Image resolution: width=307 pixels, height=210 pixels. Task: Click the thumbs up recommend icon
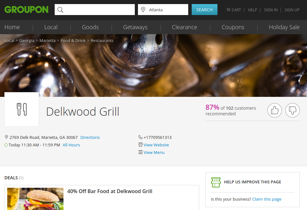click(x=275, y=110)
